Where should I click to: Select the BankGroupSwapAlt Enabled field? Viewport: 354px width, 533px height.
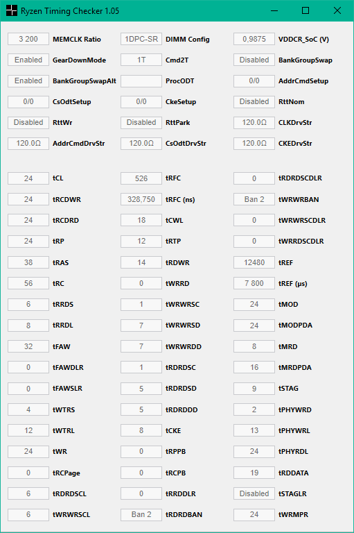tap(28, 81)
